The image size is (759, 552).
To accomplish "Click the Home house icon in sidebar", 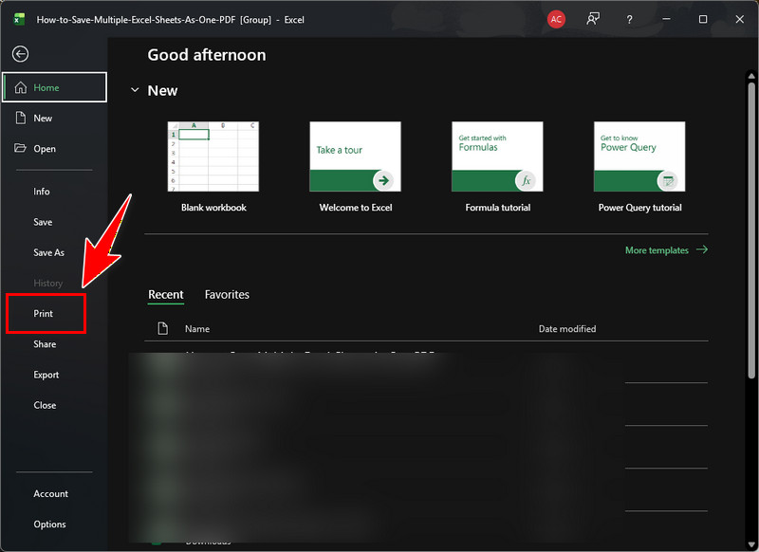I will [20, 87].
